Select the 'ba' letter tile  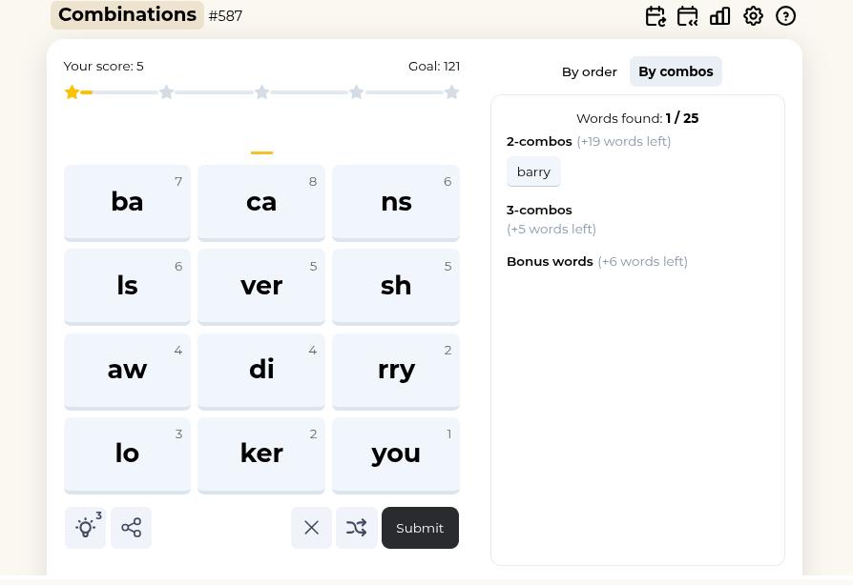127,202
